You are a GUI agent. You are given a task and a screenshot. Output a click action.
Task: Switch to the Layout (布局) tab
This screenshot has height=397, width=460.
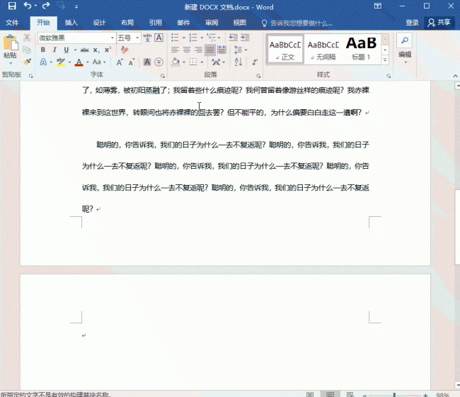(x=127, y=23)
